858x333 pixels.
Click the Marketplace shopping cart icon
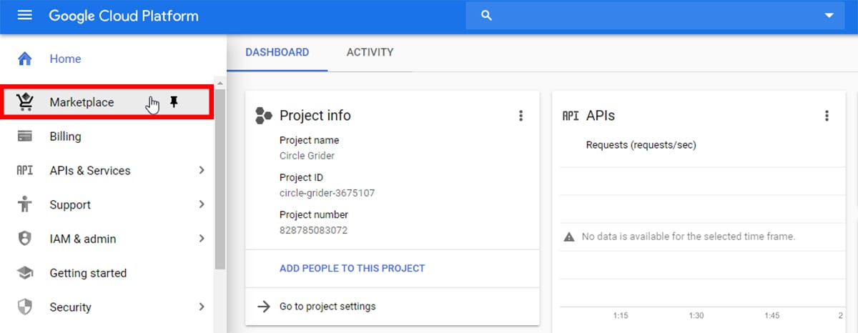25,102
